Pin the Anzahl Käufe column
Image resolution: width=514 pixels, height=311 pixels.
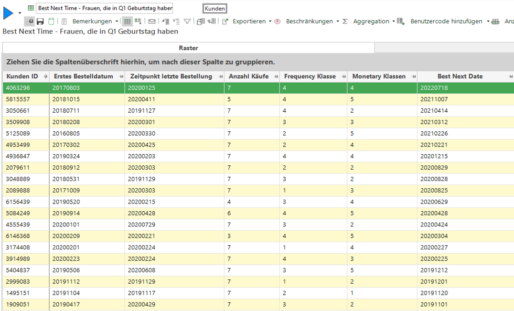(x=276, y=77)
